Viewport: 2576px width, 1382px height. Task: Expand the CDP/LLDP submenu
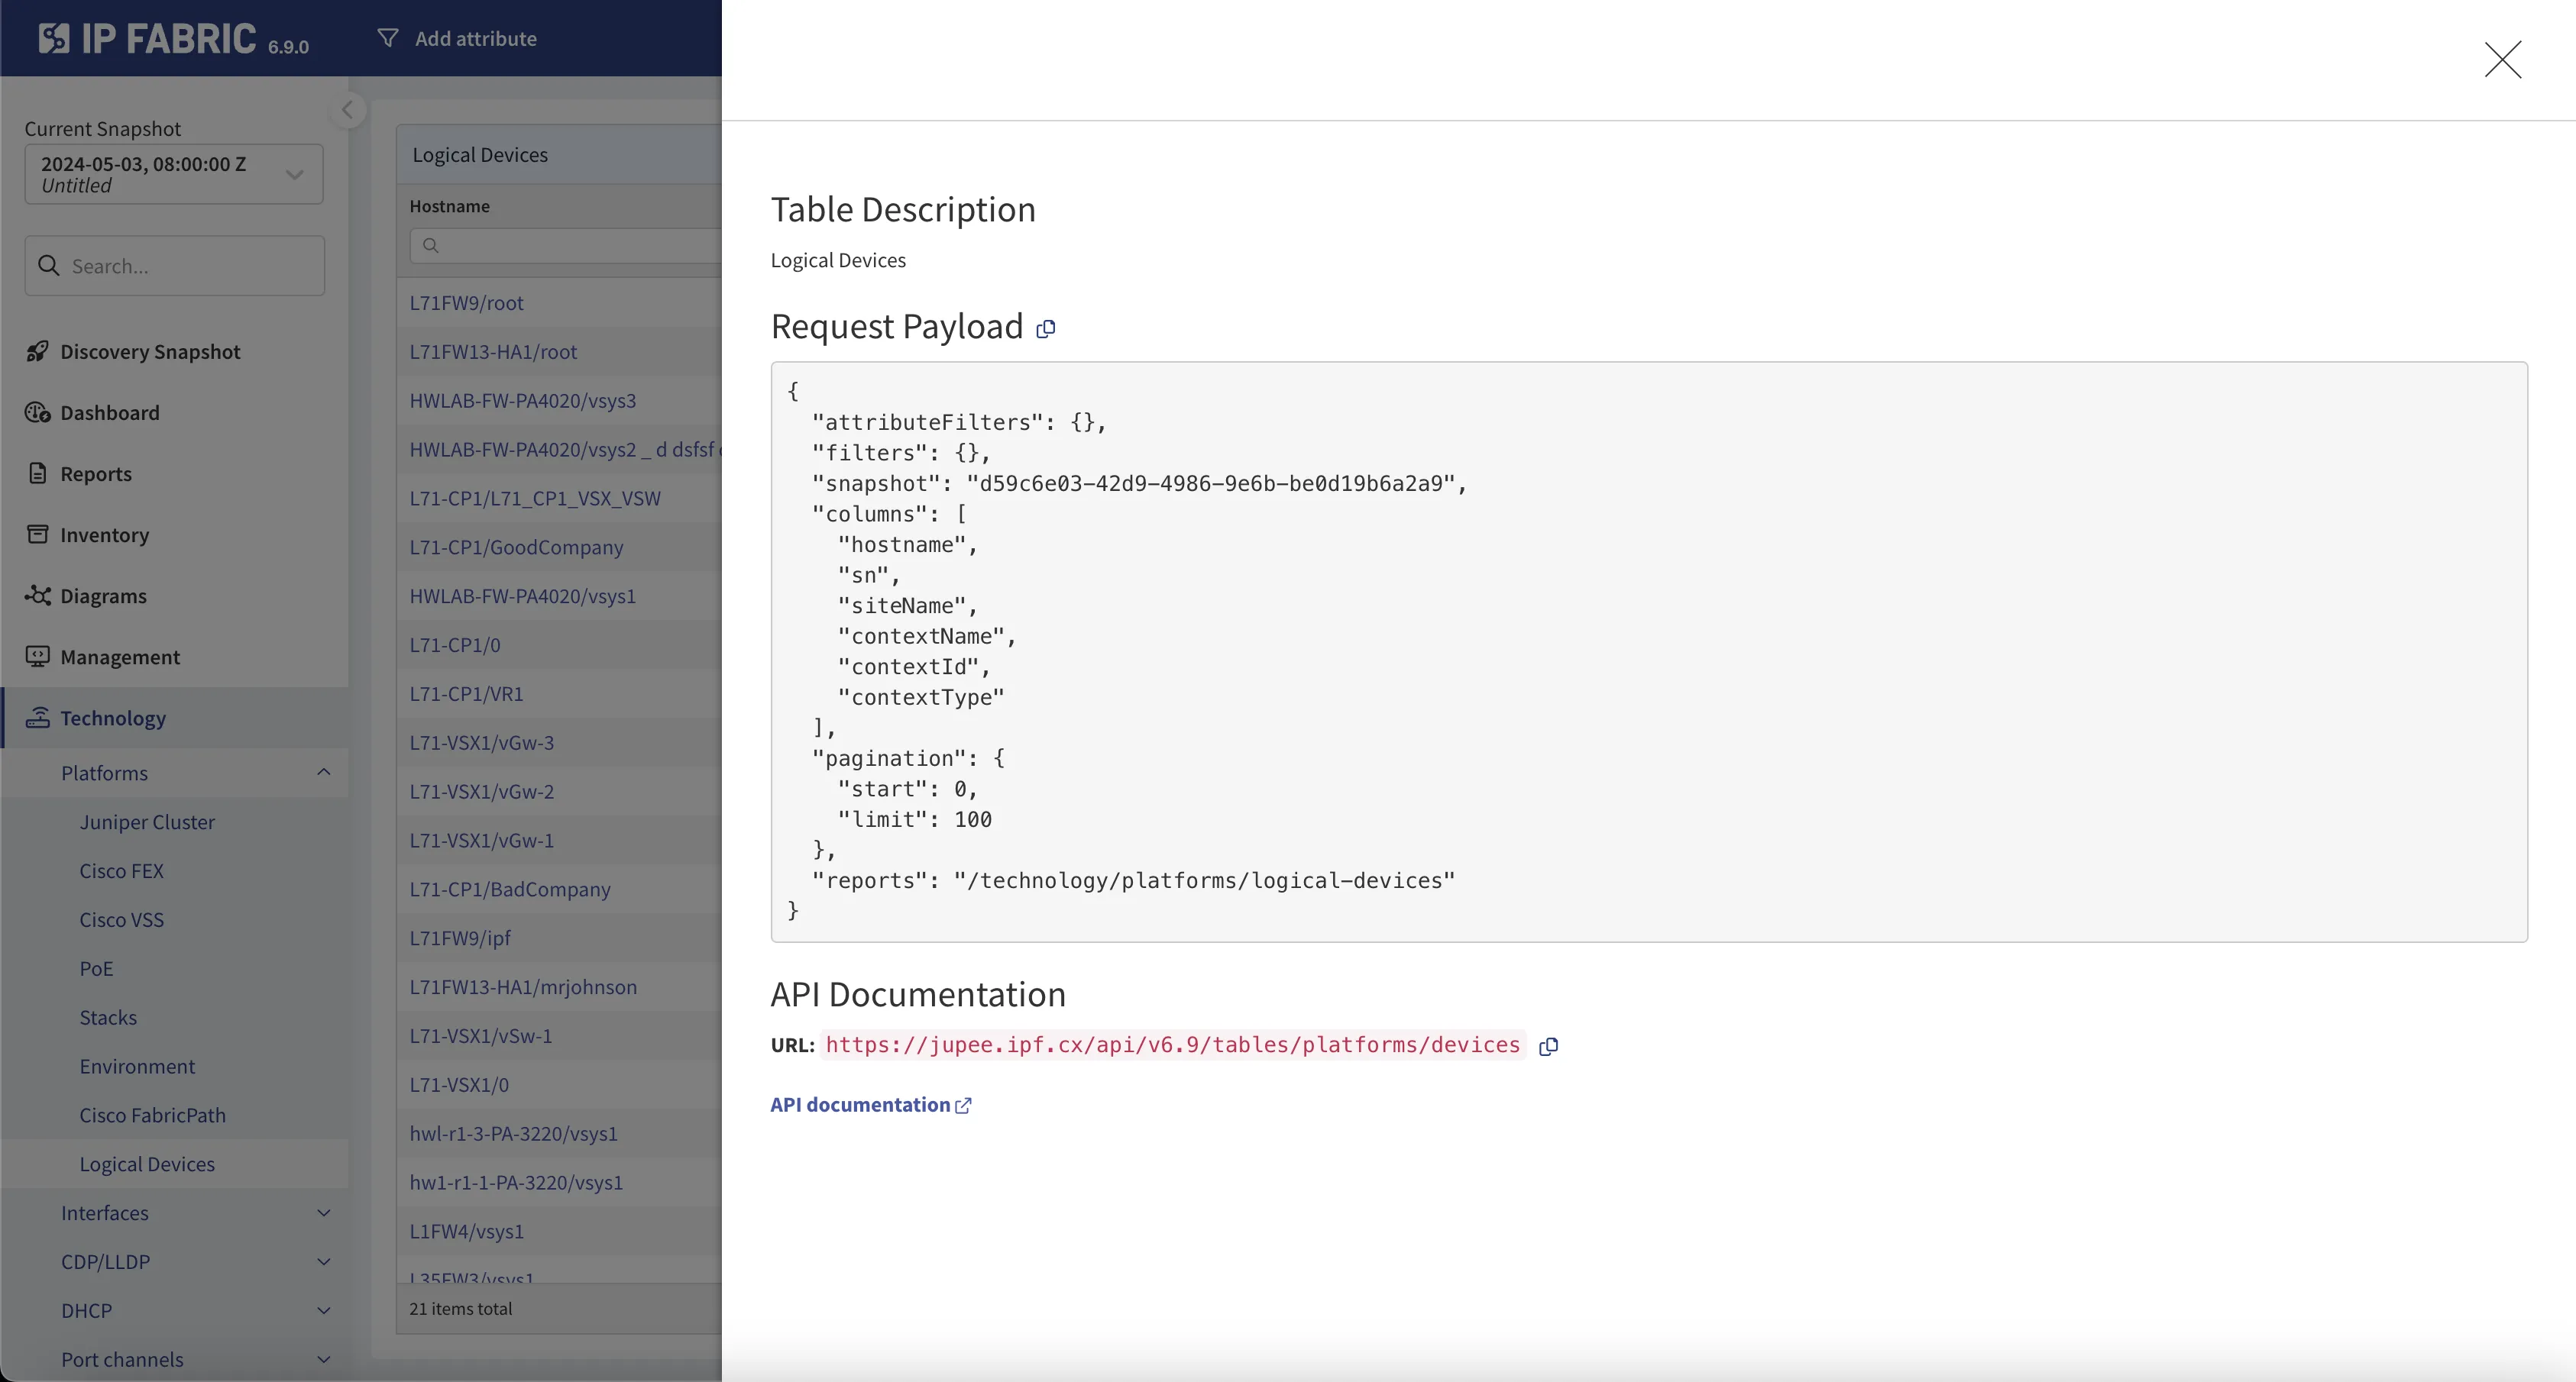click(323, 1262)
